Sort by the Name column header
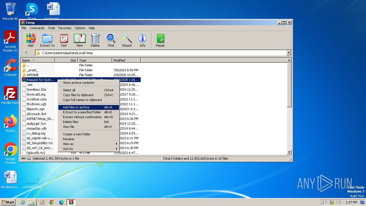 click(38, 60)
